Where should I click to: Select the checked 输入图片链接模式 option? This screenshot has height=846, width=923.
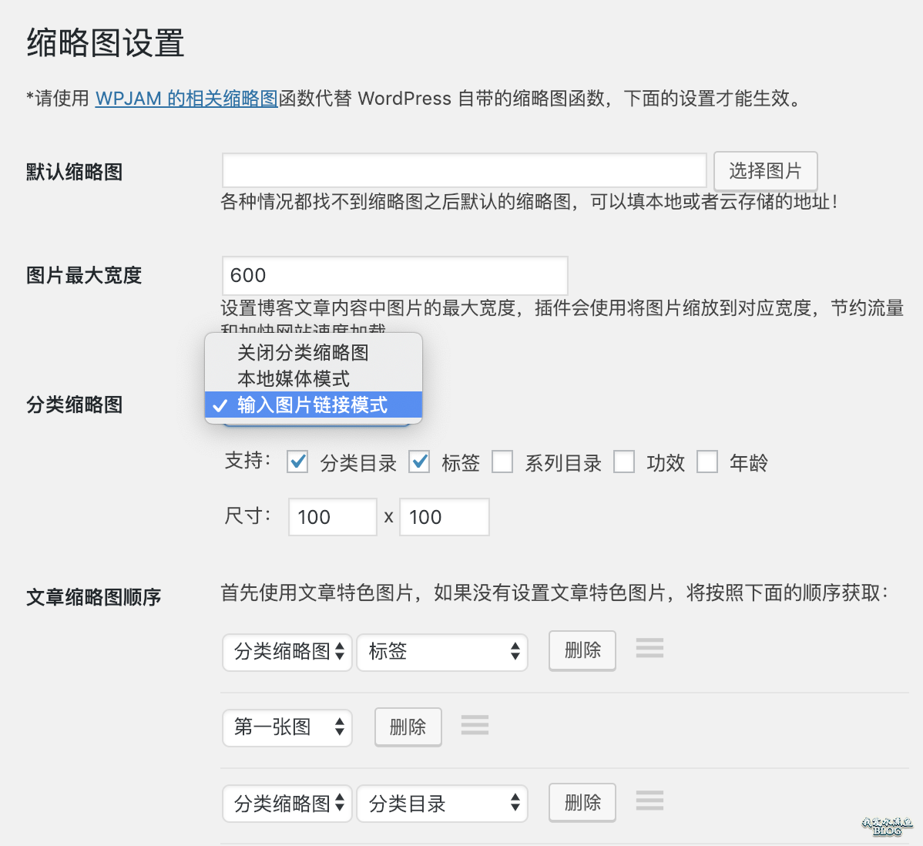tap(313, 405)
